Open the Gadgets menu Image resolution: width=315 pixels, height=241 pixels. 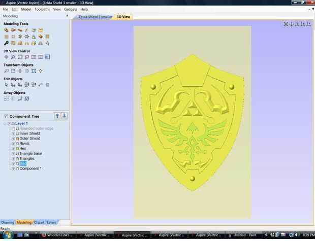coord(71,9)
